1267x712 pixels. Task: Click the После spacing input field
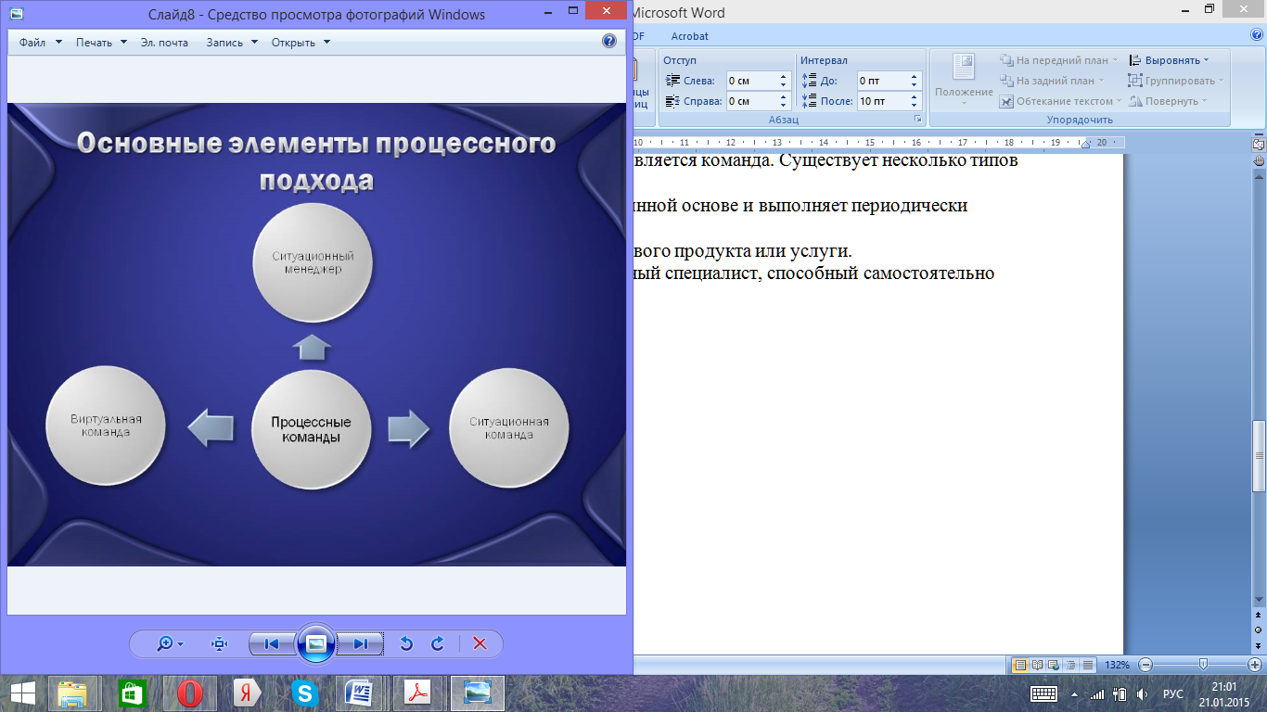tap(880, 101)
